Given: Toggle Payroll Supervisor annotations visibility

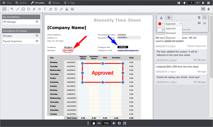Looking at the screenshot, I should coord(37,41).
